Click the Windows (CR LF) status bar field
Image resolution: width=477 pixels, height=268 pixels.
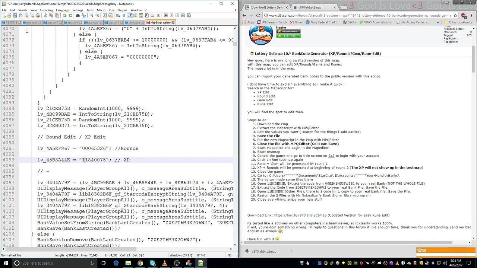point(181,255)
